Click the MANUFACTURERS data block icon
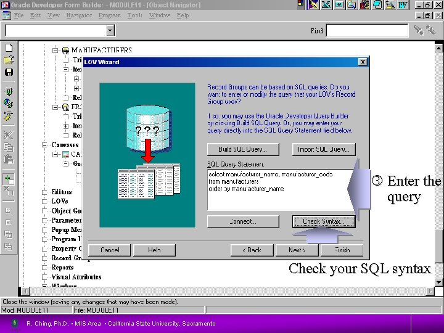Viewport: 444px width, 333px height. click(66, 51)
